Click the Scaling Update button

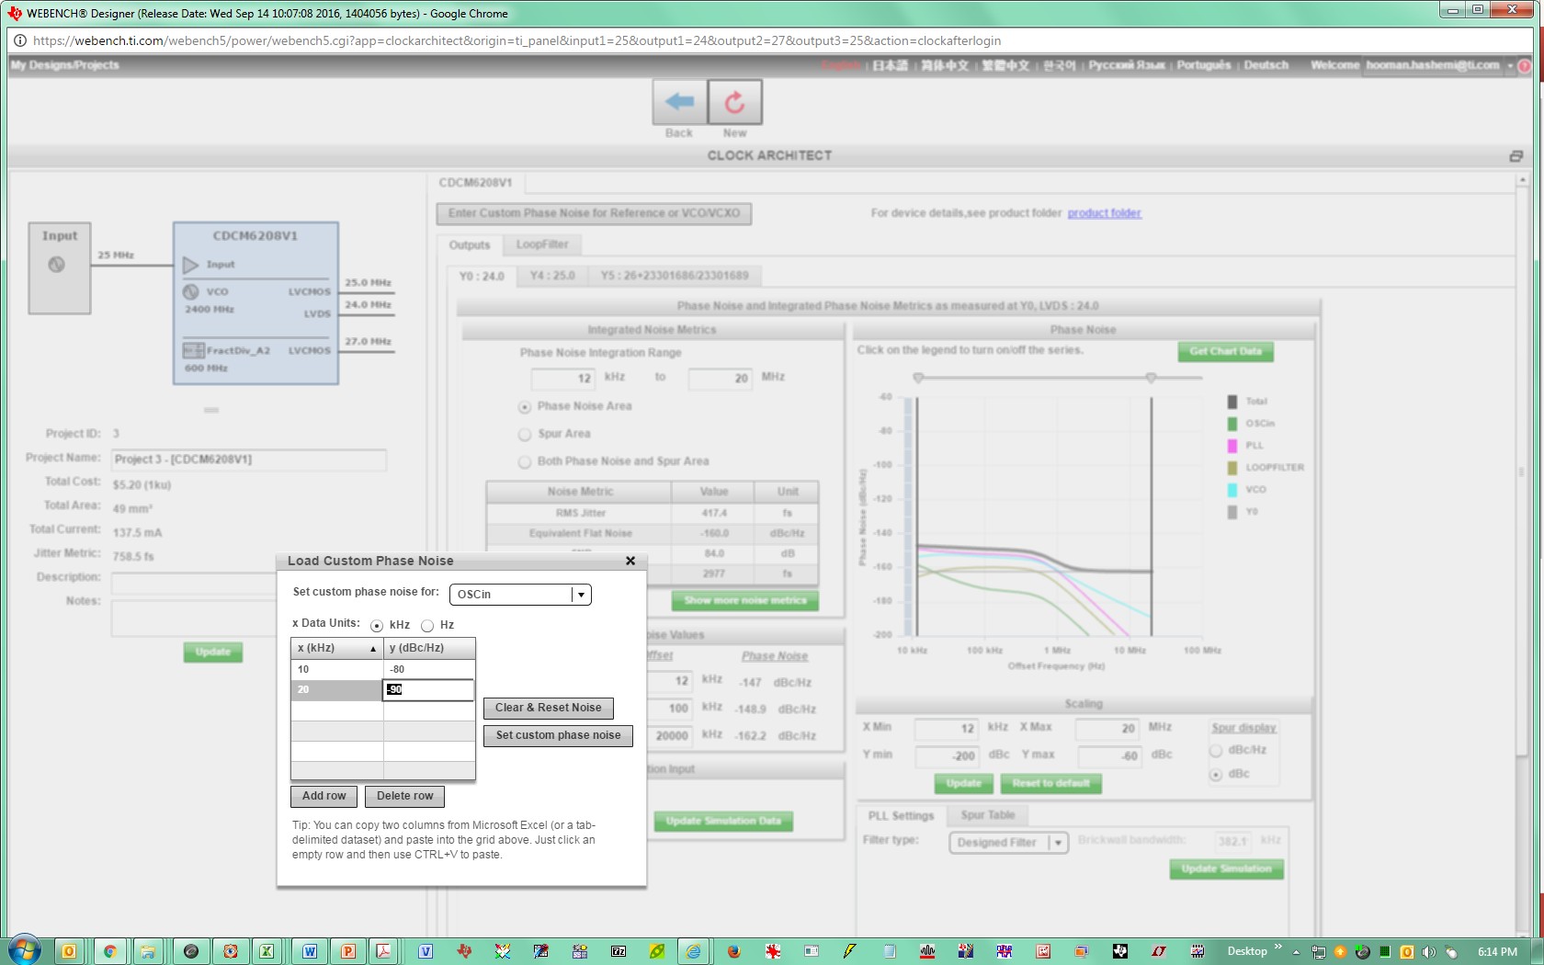pyautogui.click(x=964, y=783)
